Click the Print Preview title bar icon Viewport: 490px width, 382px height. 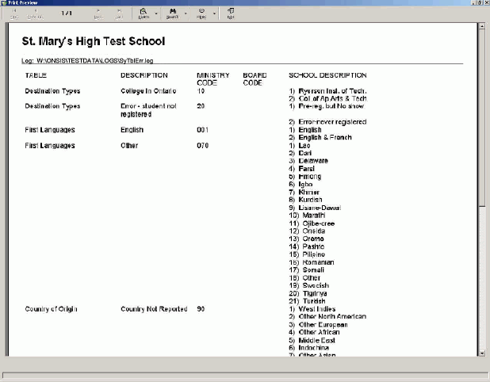point(5,3)
